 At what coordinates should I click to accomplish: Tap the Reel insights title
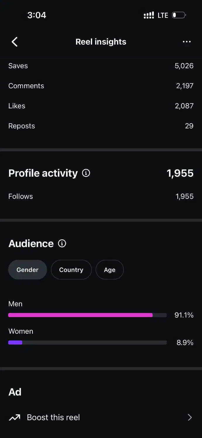[101, 42]
